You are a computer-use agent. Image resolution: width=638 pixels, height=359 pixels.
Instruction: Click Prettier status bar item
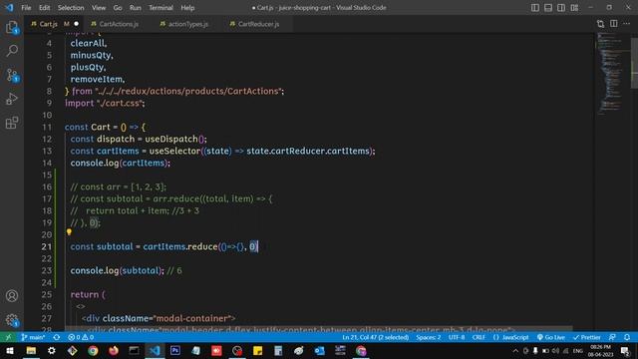pos(587,337)
